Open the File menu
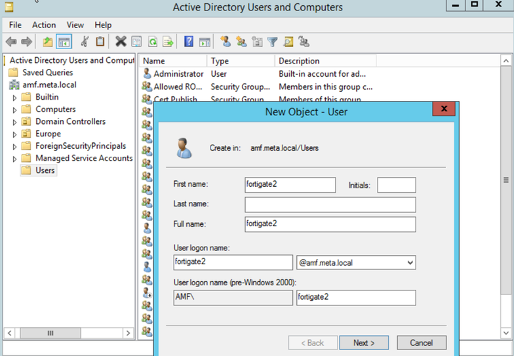 [x=15, y=25]
